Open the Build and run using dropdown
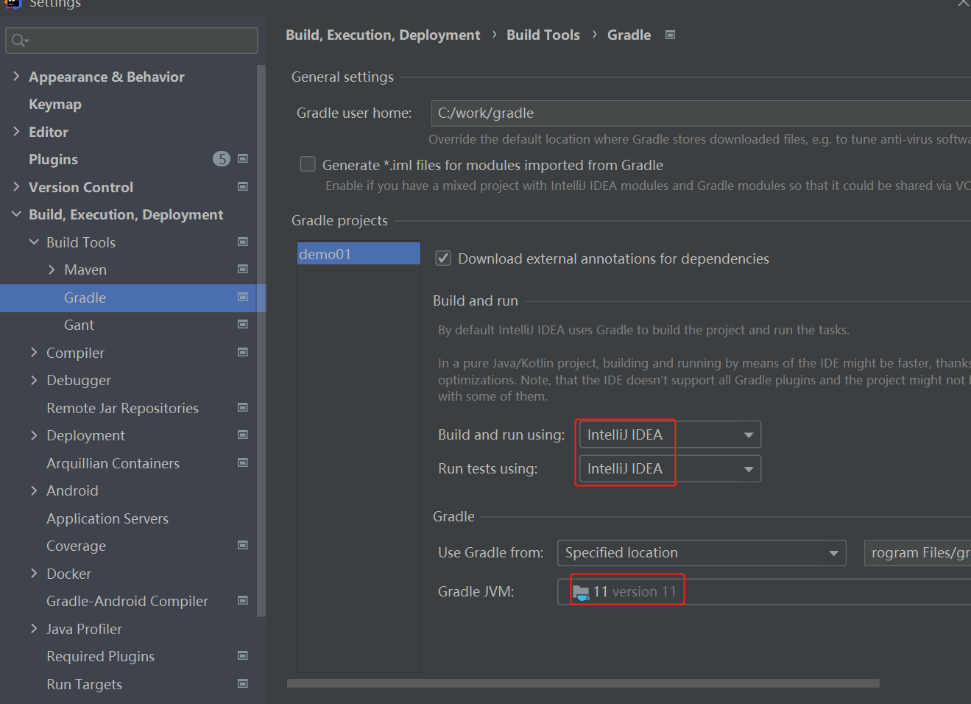Image resolution: width=971 pixels, height=704 pixels. point(669,434)
